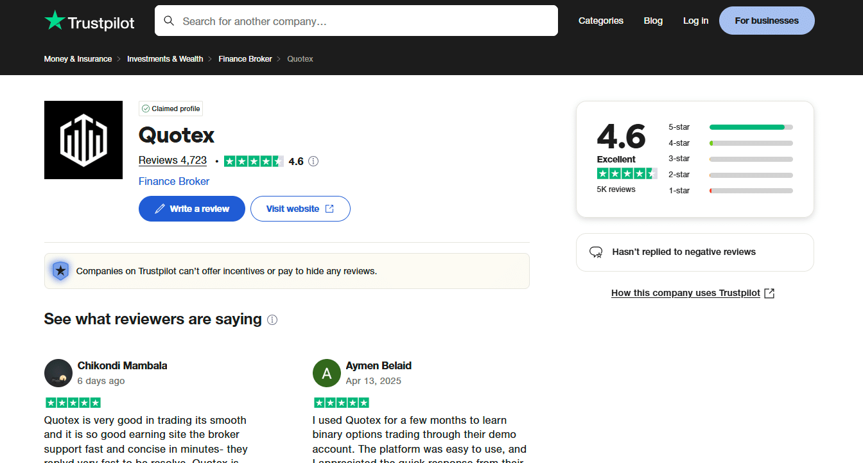This screenshot has height=463, width=863.
Task: Click the shield star icon in notice
Action: [60, 271]
